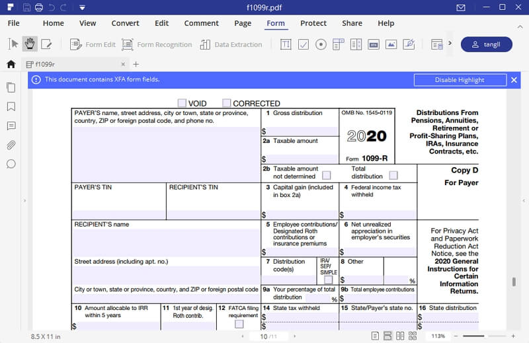Viewport: 529px width, 343px height.
Task: Open the Comments panel in sidebar
Action: click(11, 126)
